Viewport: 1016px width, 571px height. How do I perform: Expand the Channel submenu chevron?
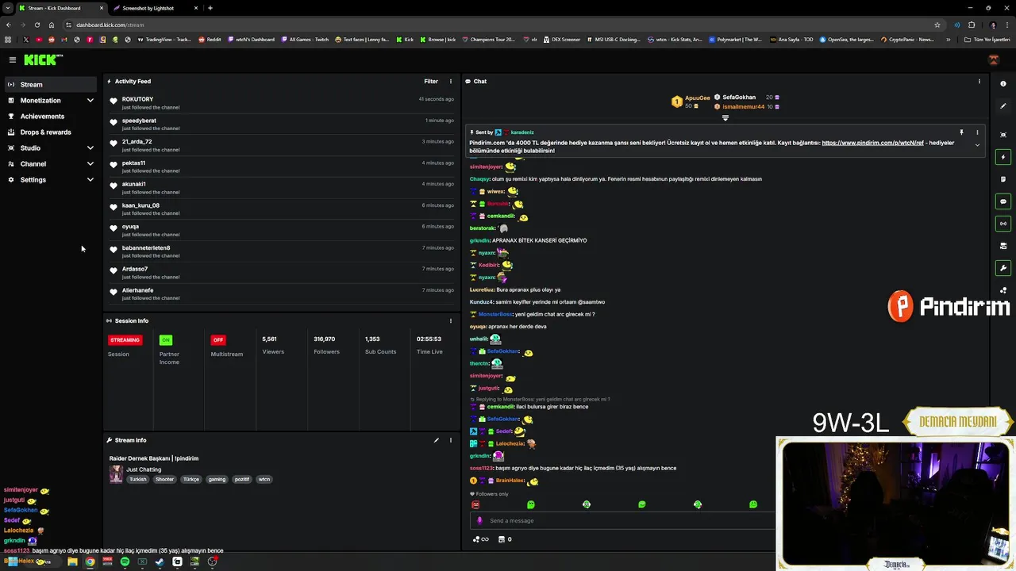coord(90,163)
